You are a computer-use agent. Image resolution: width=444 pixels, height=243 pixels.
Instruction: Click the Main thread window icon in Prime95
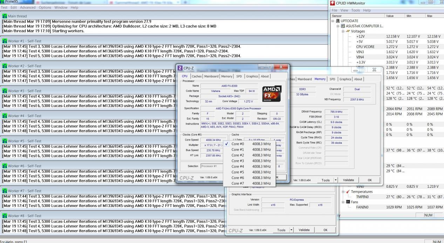(x=5, y=16)
